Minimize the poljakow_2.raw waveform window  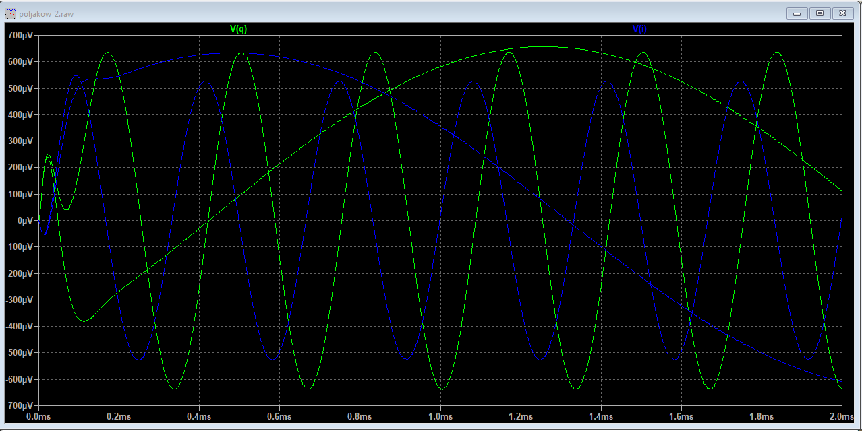[799, 13]
